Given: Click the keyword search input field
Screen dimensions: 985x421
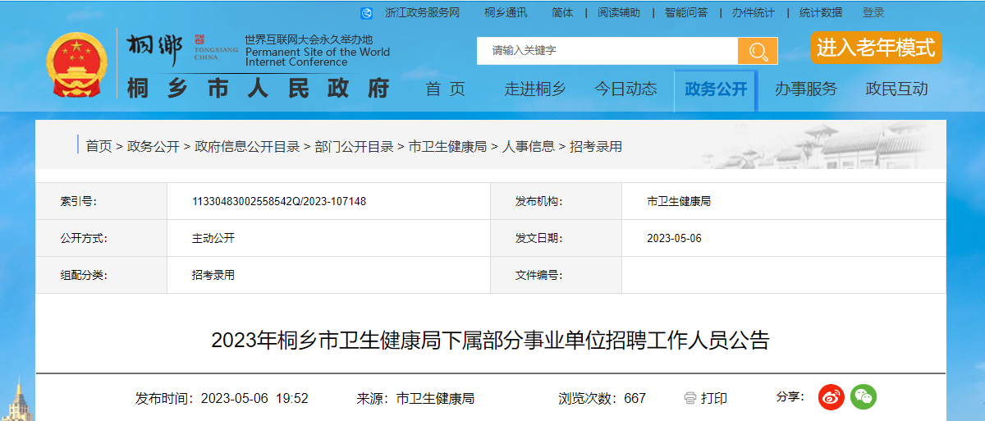Looking at the screenshot, I should [607, 51].
